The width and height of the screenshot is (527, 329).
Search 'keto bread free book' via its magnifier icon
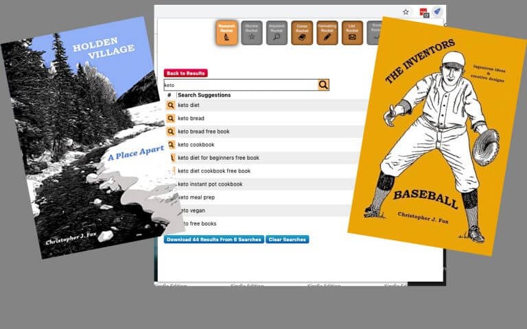[x=171, y=132]
